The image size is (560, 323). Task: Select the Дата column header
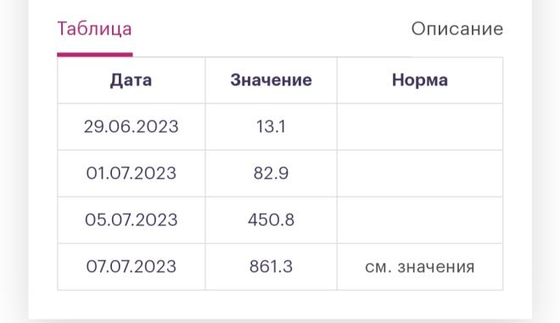tap(131, 80)
